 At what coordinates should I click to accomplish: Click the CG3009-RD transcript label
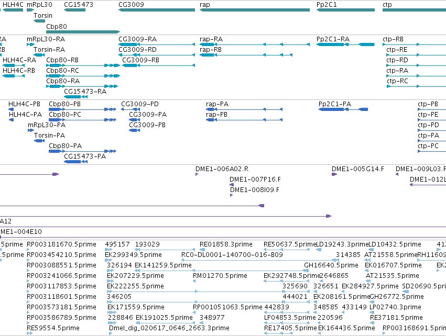tap(137, 49)
